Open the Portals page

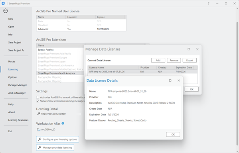[12, 61]
